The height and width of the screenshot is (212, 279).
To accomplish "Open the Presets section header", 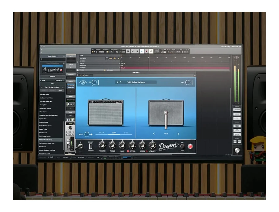I will click(x=52, y=76).
